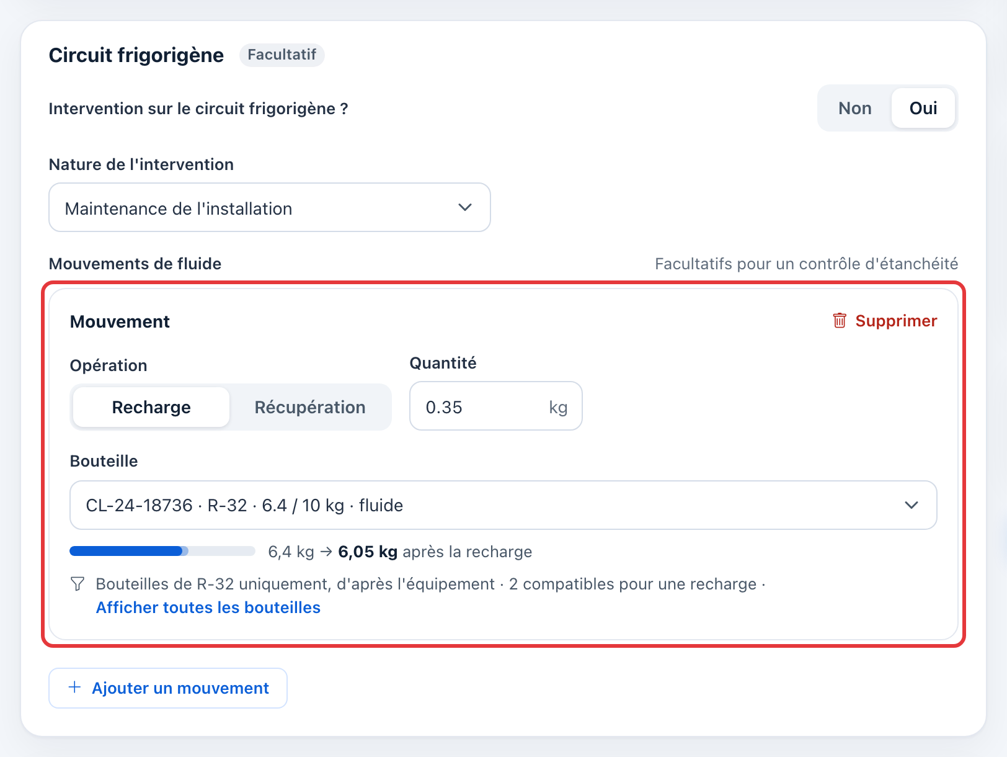Delete the movement with Supprimer

[x=885, y=321]
